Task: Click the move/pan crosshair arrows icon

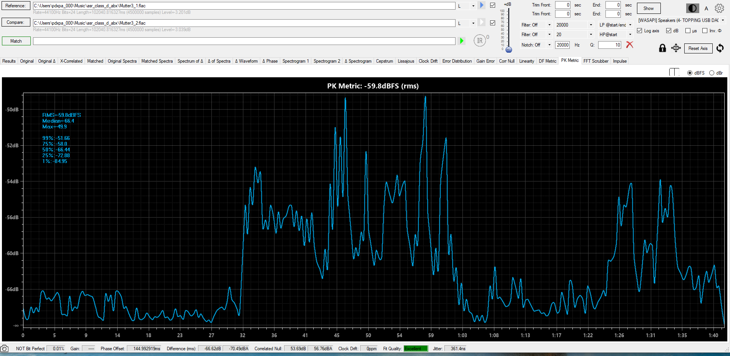Action: coord(676,48)
